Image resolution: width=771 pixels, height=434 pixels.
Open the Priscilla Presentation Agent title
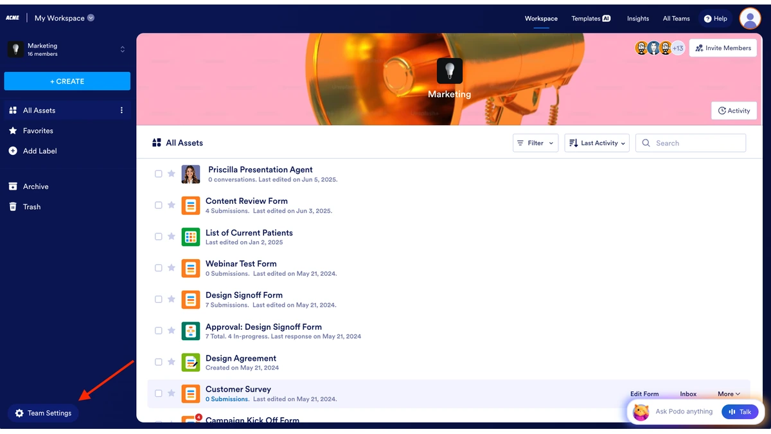260,170
